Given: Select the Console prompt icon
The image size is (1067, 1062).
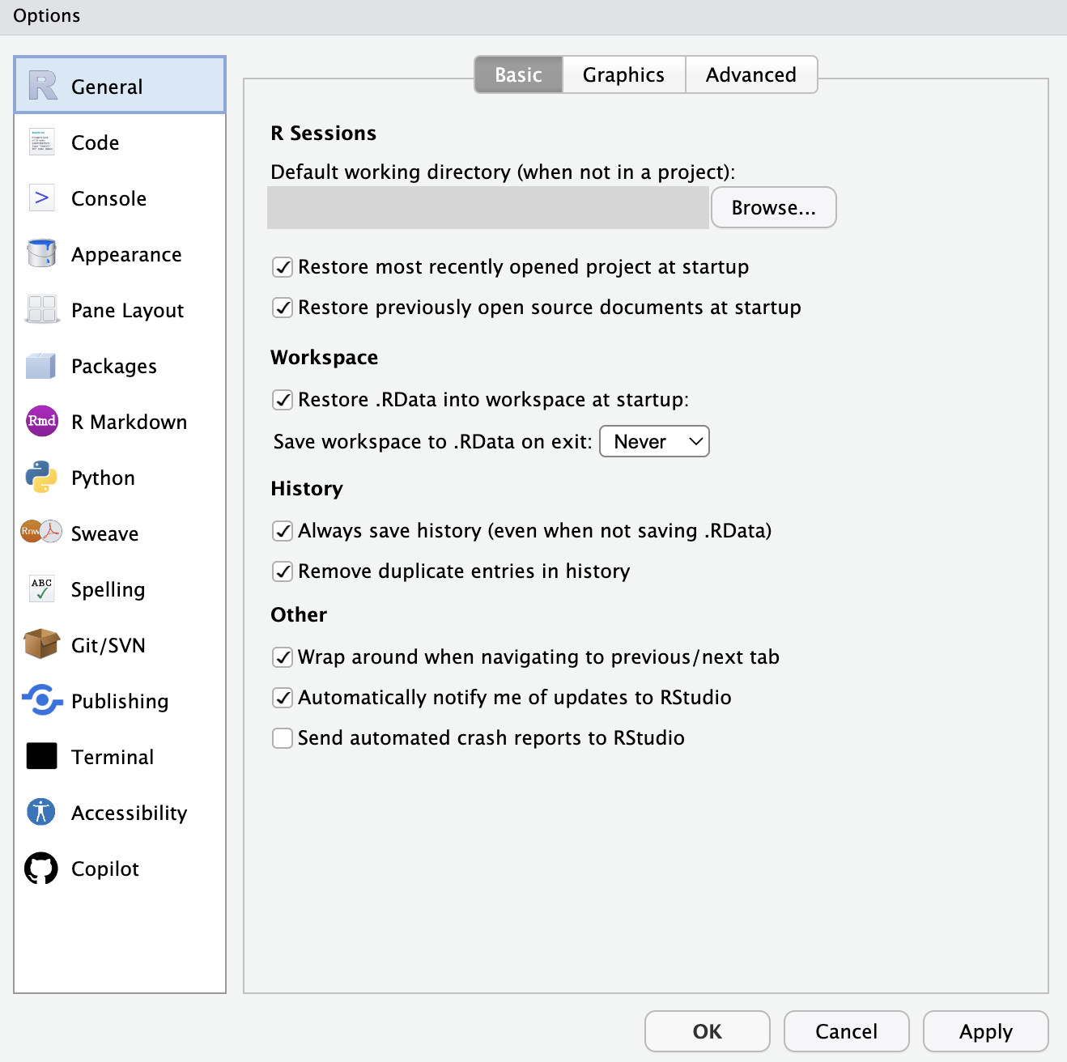Looking at the screenshot, I should (41, 198).
